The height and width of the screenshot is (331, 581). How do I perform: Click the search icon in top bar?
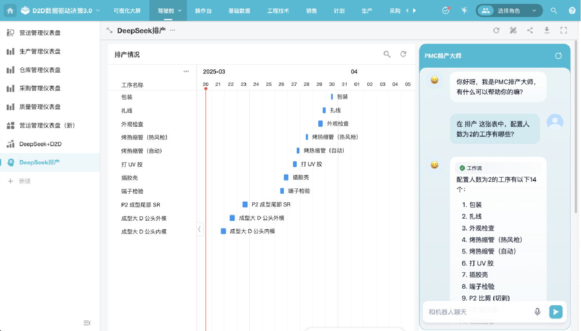pos(554,11)
